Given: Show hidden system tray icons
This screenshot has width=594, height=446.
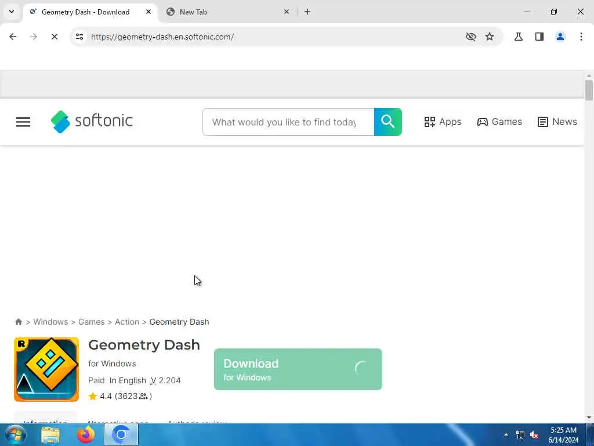Looking at the screenshot, I should point(506,434).
